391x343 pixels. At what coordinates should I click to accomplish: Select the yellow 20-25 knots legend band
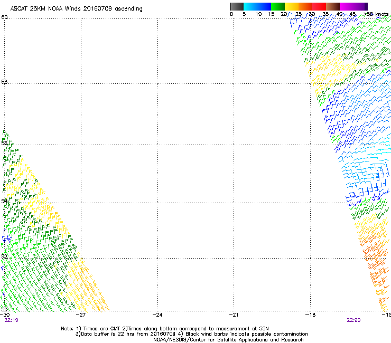(292, 6)
